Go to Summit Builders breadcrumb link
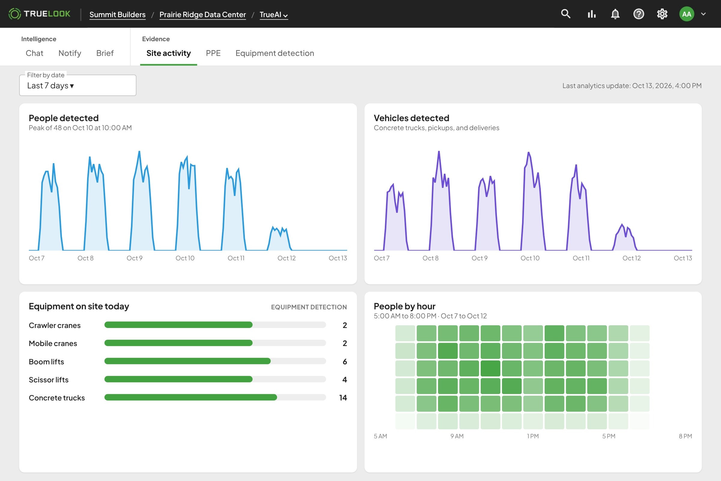The height and width of the screenshot is (481, 721). pyautogui.click(x=117, y=14)
